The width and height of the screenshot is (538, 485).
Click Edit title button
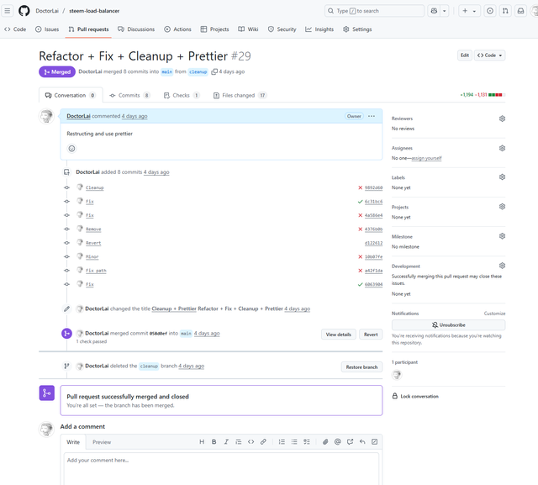[465, 55]
